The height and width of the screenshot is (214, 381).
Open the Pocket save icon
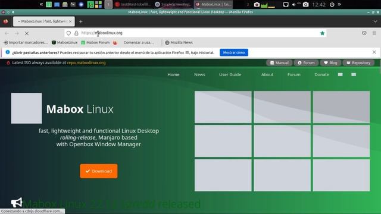[x=364, y=33]
